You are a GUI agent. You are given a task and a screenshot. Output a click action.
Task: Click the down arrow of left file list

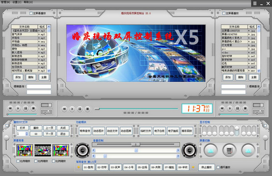point(49,71)
